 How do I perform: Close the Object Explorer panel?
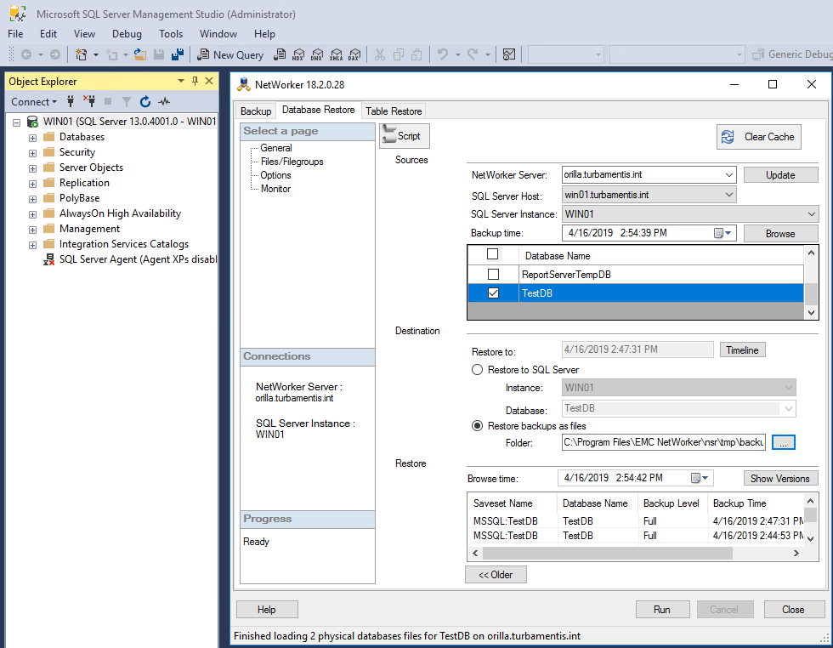[x=209, y=81]
